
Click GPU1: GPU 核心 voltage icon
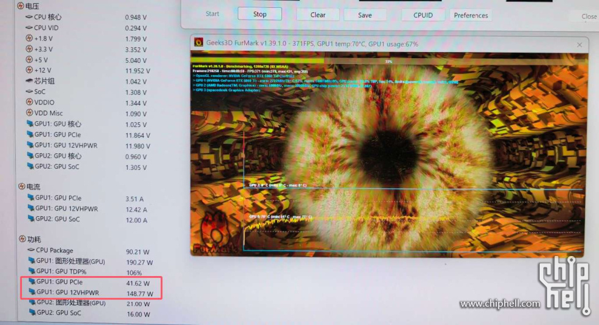pyautogui.click(x=30, y=123)
